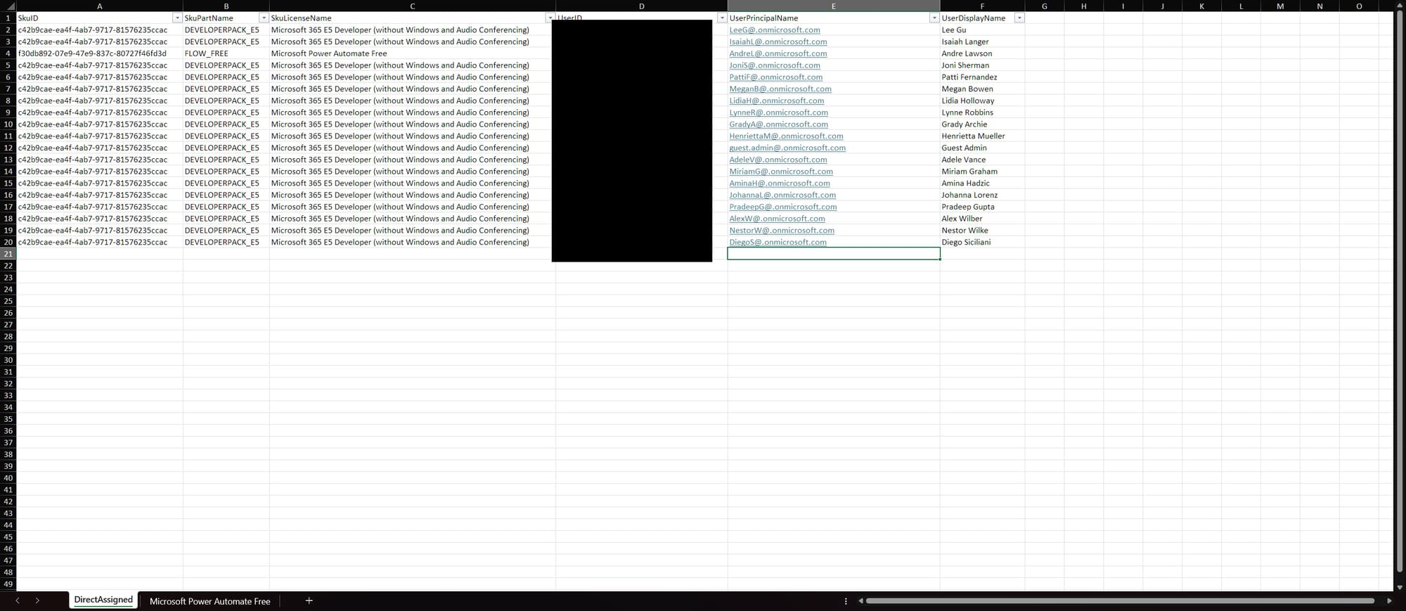Open the SkuLicenseName filter dropdown
Image resolution: width=1406 pixels, height=611 pixels.
(550, 18)
